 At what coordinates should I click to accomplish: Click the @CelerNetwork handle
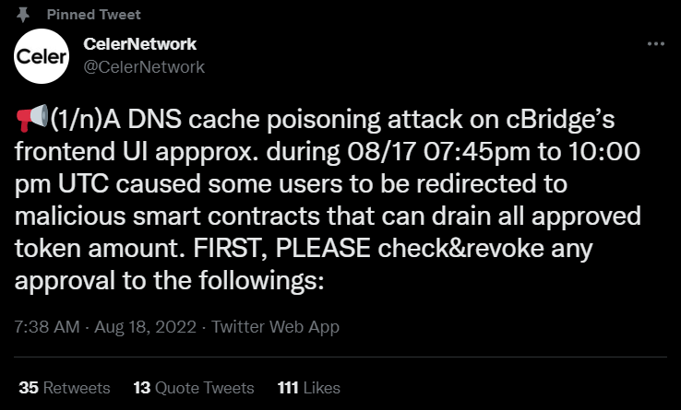[144, 66]
